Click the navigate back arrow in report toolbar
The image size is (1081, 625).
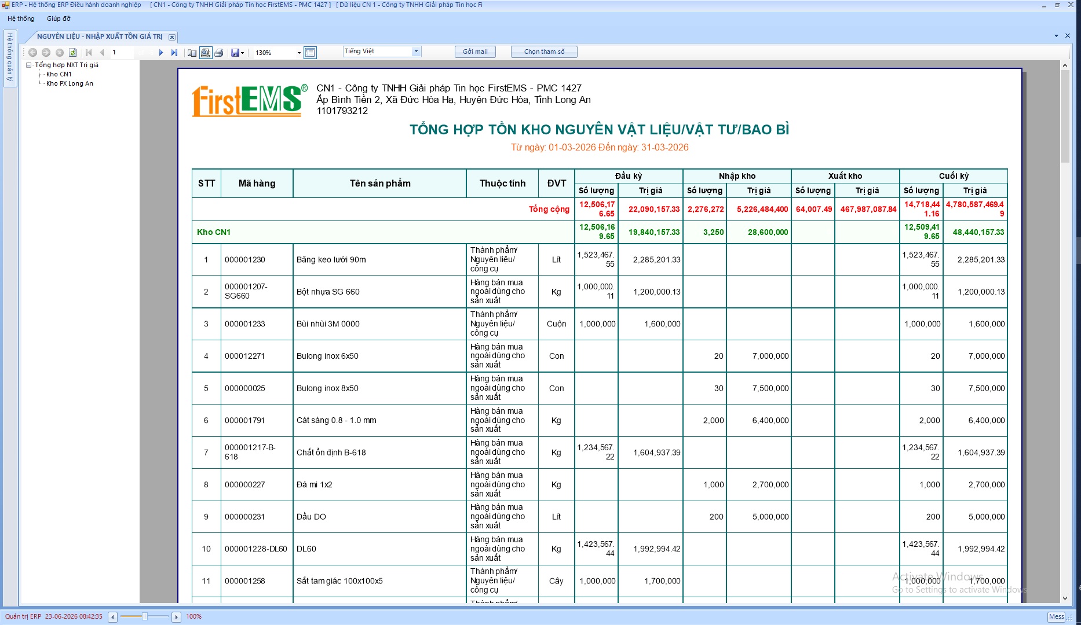pyautogui.click(x=33, y=53)
